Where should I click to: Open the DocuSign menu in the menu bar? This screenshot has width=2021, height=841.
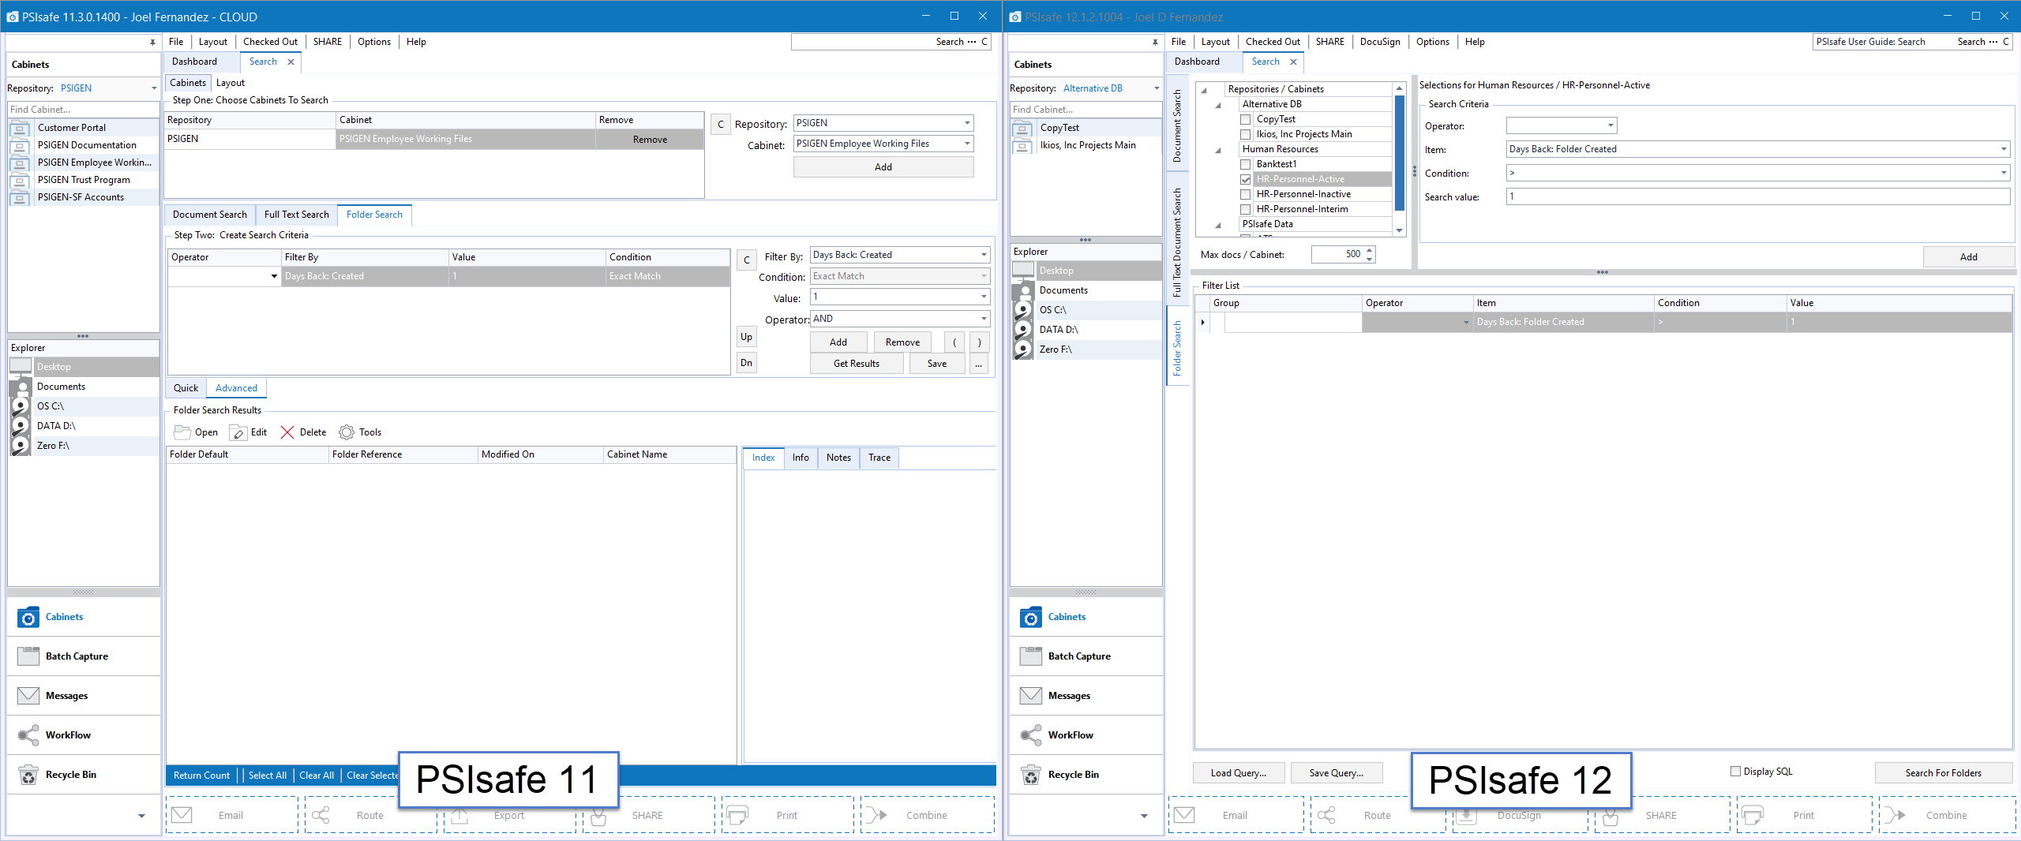[1379, 42]
